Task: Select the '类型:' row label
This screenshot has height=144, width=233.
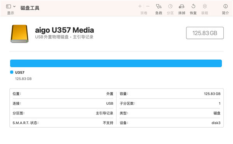Action: (124, 113)
